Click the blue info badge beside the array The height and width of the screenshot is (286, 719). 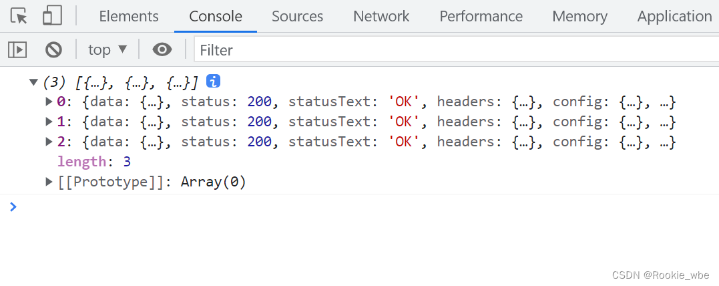coord(213,82)
